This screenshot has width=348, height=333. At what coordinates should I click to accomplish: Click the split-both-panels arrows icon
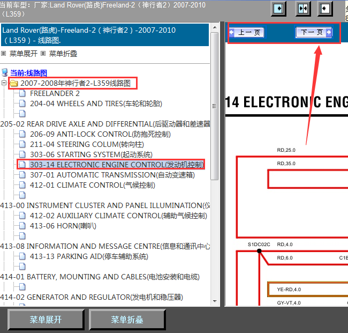click(303, 9)
